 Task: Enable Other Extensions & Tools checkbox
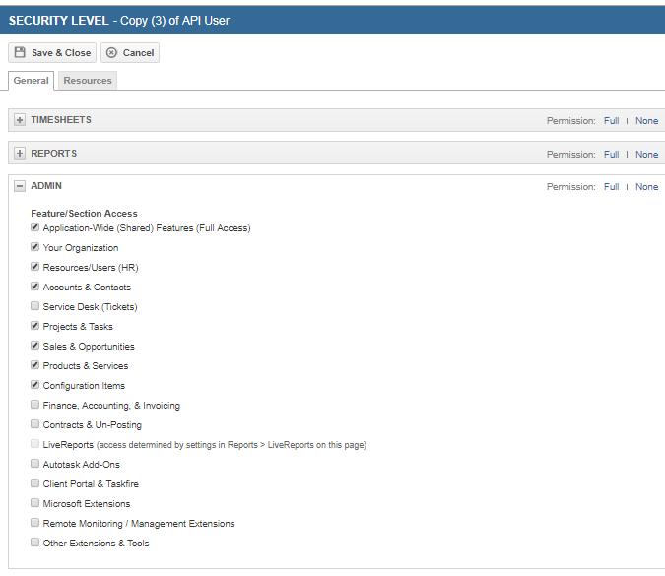35,543
